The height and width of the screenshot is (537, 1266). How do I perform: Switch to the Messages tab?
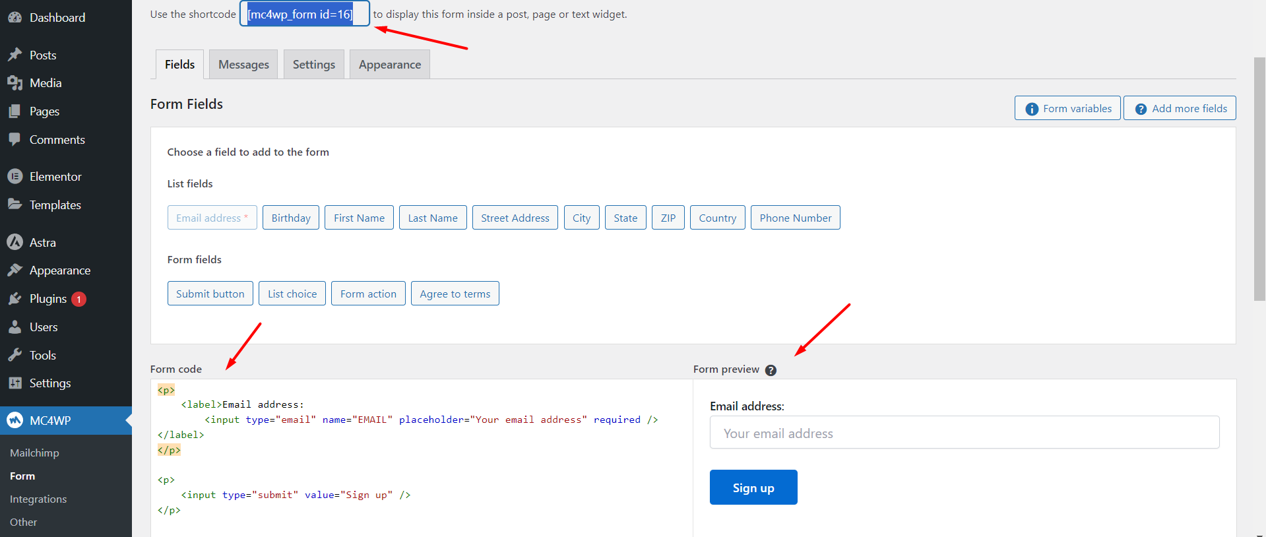point(243,65)
